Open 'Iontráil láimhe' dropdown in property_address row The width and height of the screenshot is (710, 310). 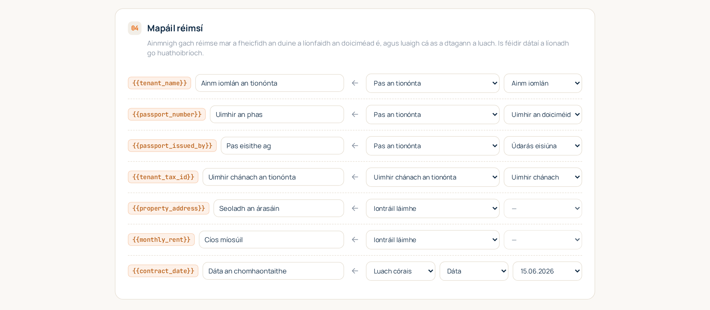click(433, 208)
